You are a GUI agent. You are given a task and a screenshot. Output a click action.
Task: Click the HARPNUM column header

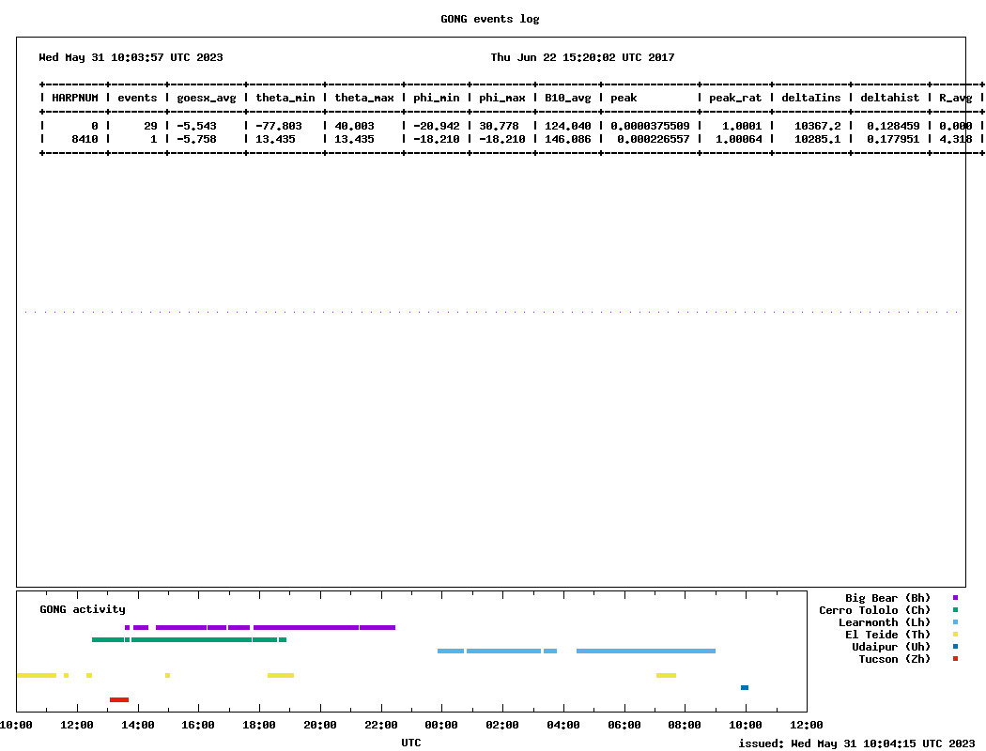pos(75,98)
